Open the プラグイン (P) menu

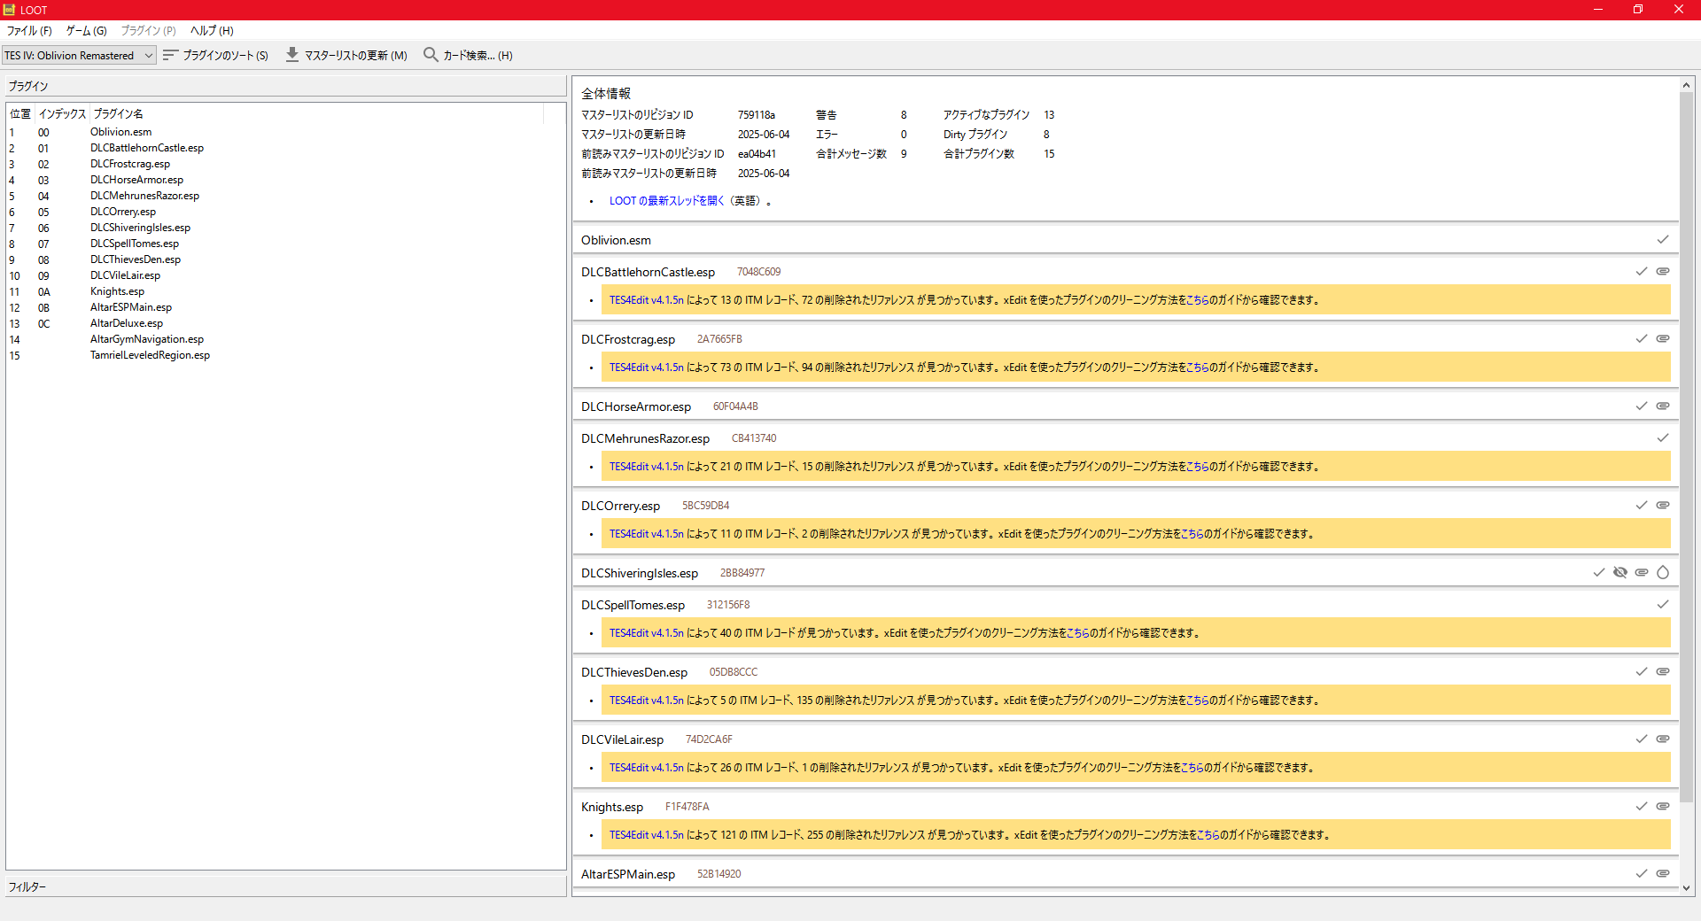pyautogui.click(x=149, y=31)
